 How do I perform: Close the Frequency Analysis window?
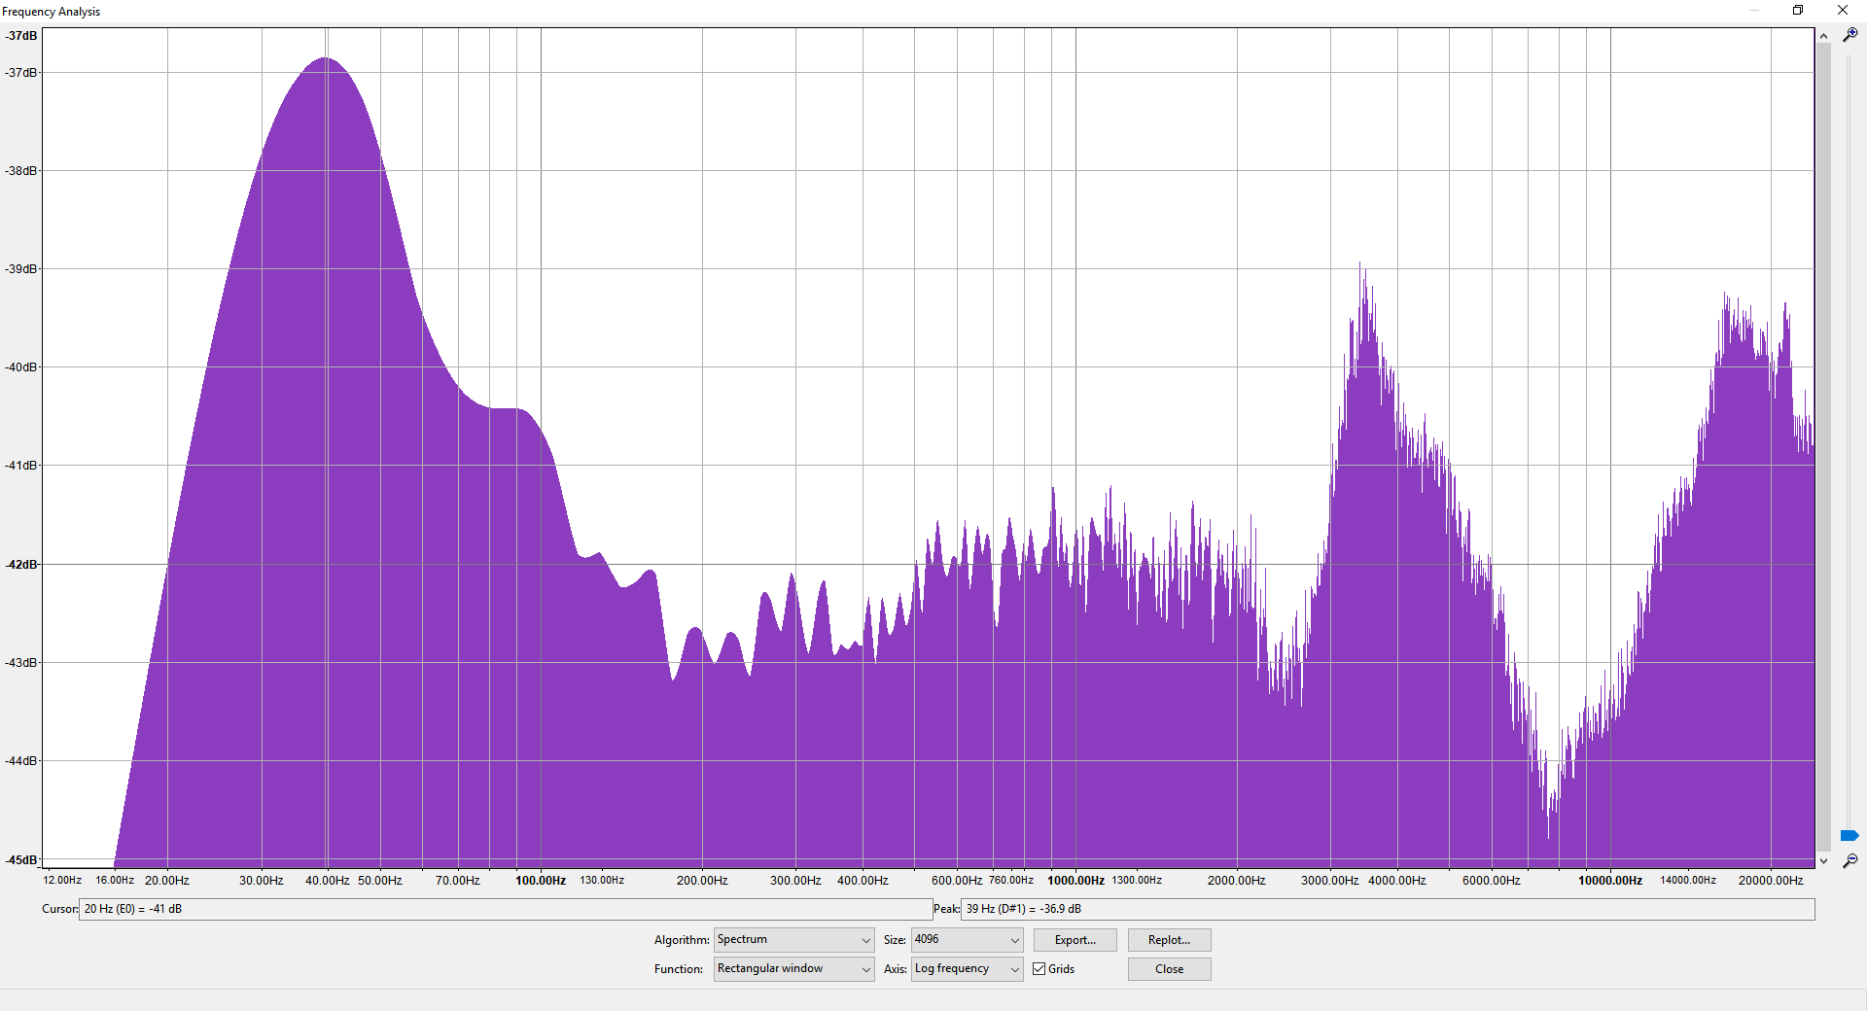pos(1843,11)
